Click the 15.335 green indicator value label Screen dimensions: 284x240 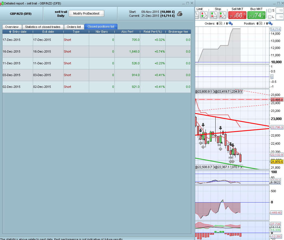tap(276, 230)
